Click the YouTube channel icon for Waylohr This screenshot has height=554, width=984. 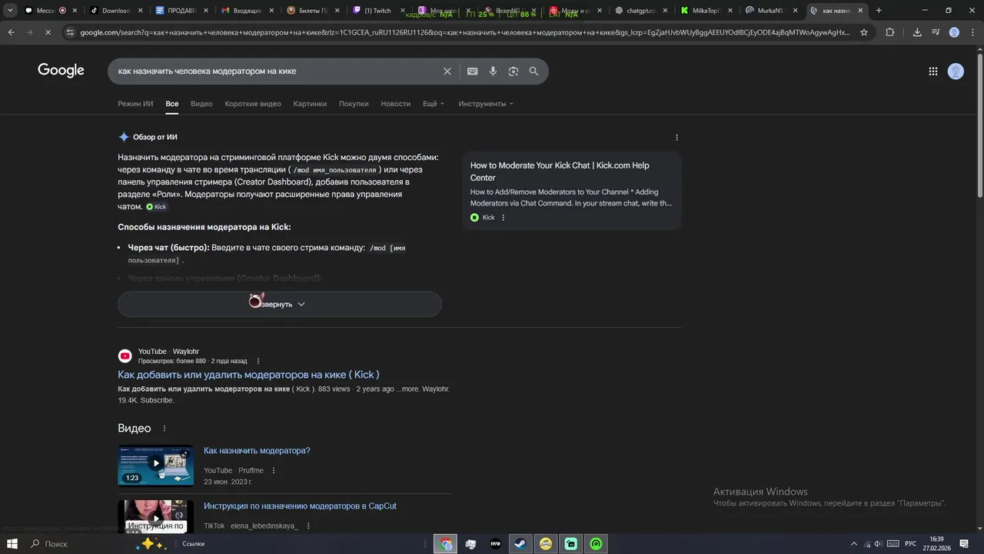click(125, 355)
